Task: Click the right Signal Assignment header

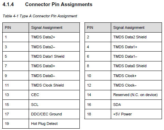Action: click(136, 27)
